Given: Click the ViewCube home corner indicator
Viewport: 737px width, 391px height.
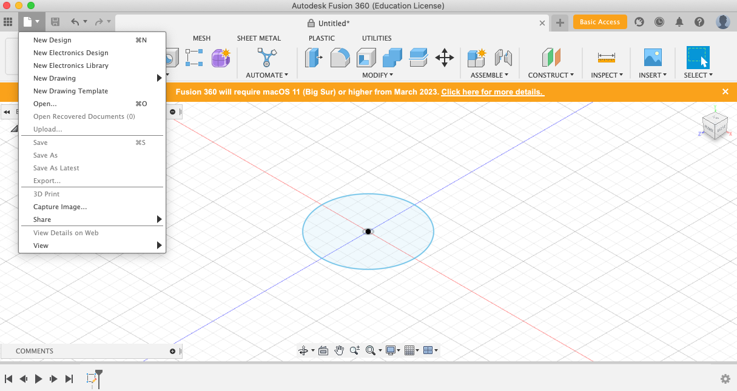Looking at the screenshot, I should 715,125.
